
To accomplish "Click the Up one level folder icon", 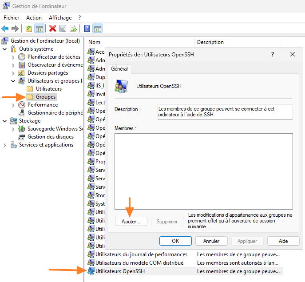I will [x=29, y=28].
